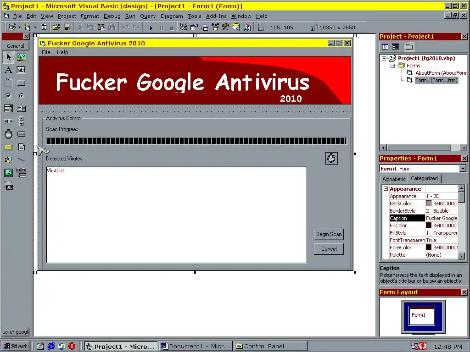Click the FillColor color swatch

[x=429, y=225]
